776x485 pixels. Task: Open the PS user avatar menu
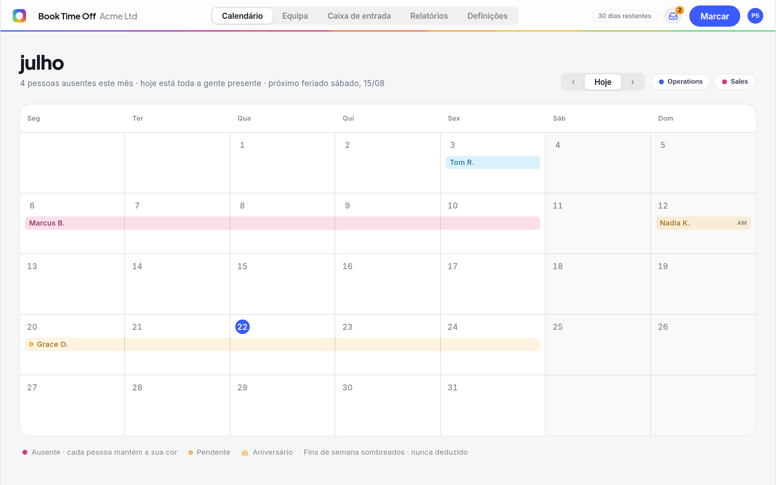(x=755, y=16)
